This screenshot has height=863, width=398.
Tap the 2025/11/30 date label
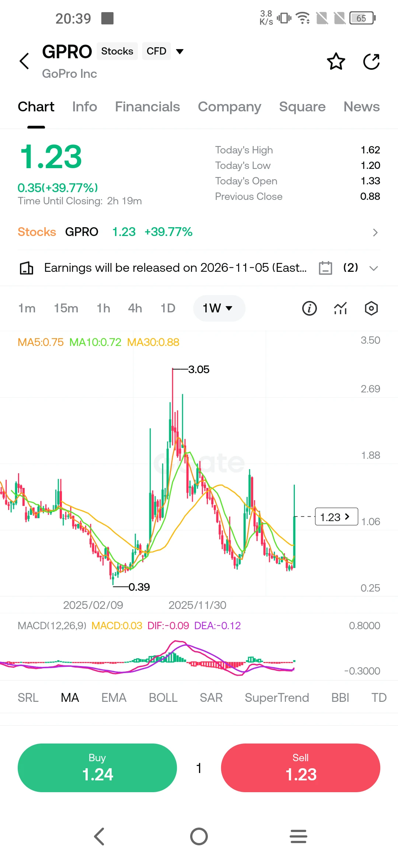point(198,605)
